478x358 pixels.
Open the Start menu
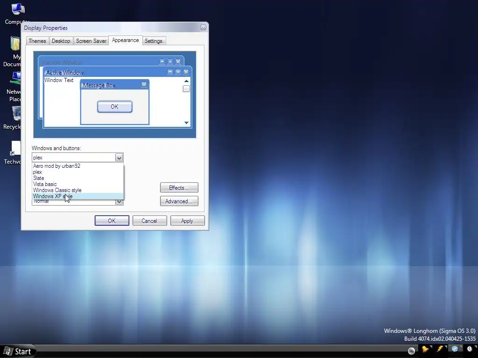click(18, 351)
